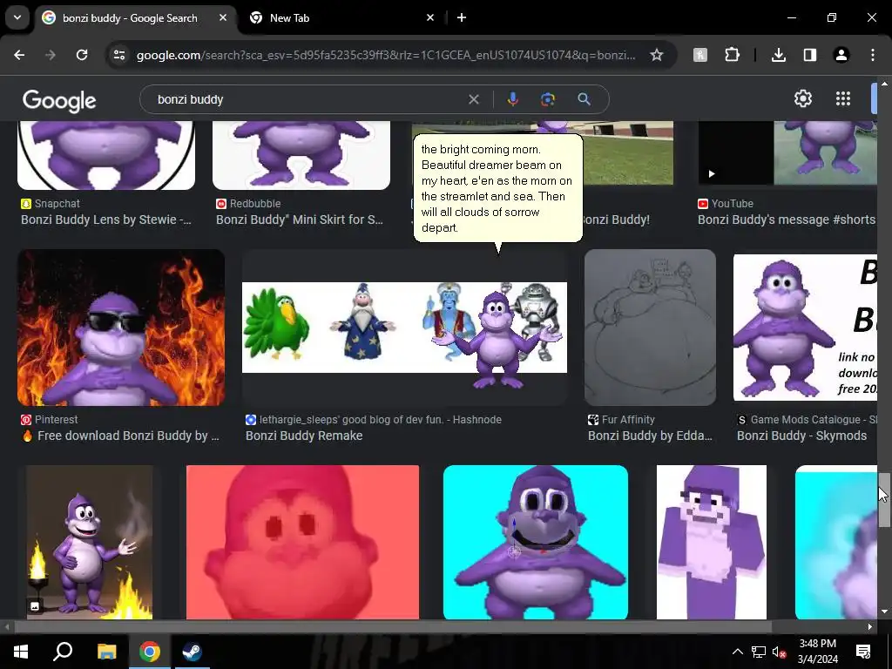Open File Explorer from the taskbar

106,652
